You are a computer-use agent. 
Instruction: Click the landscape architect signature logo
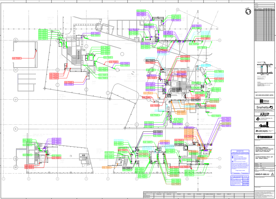[x=264, y=125]
